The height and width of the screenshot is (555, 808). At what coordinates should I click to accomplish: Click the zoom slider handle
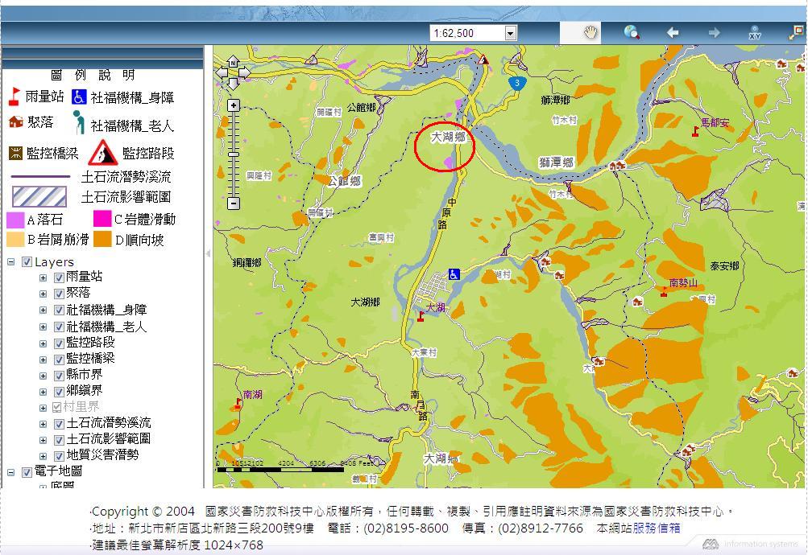[x=234, y=153]
